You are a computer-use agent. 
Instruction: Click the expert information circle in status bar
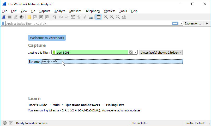5,123
